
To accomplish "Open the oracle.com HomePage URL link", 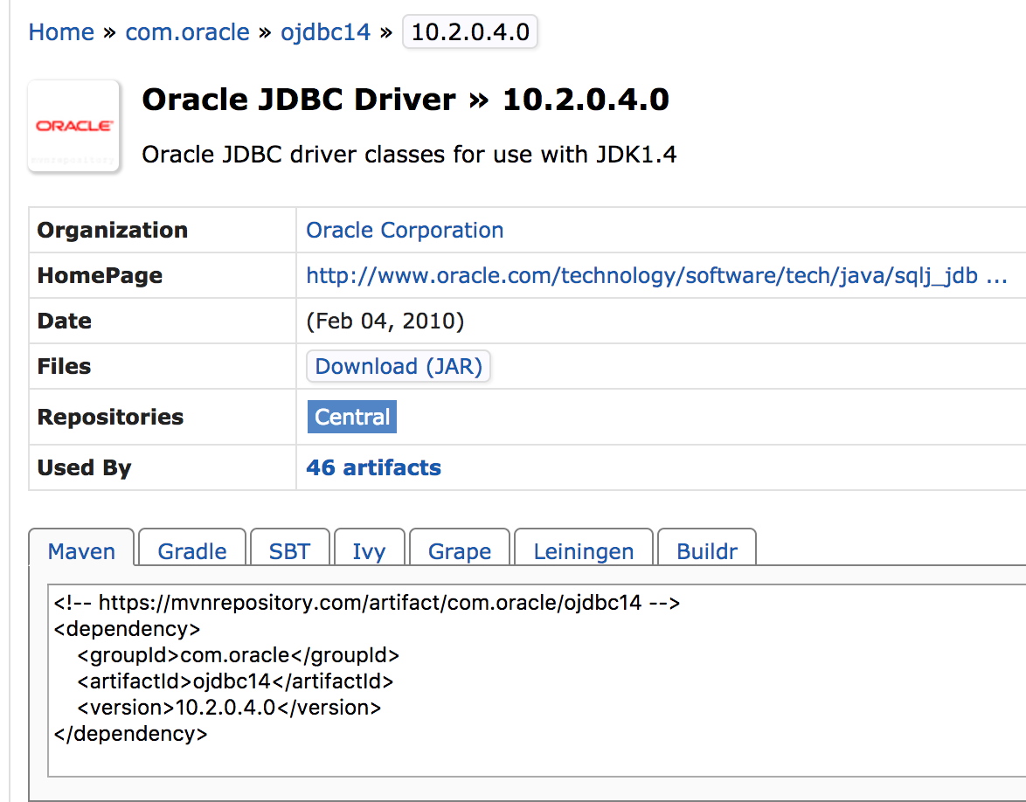I will point(656,275).
